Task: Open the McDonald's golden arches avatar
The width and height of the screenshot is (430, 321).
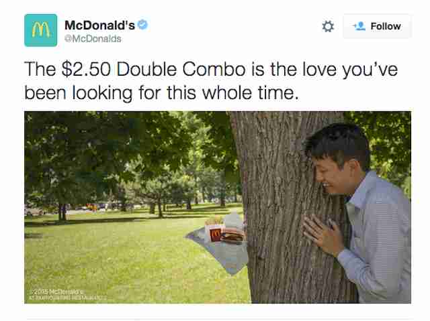Action: 40,30
